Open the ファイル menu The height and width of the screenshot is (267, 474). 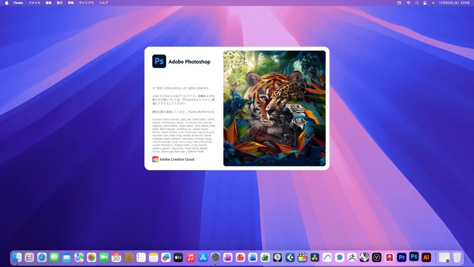(x=34, y=3)
